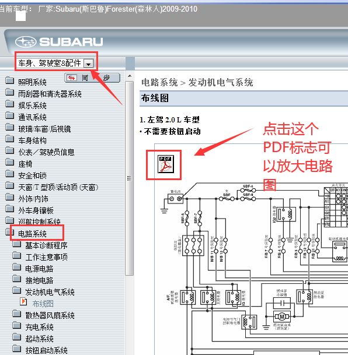The height and width of the screenshot is (355, 348).
Task: Click the folder icon beside 电源电路
Action: pos(17,267)
